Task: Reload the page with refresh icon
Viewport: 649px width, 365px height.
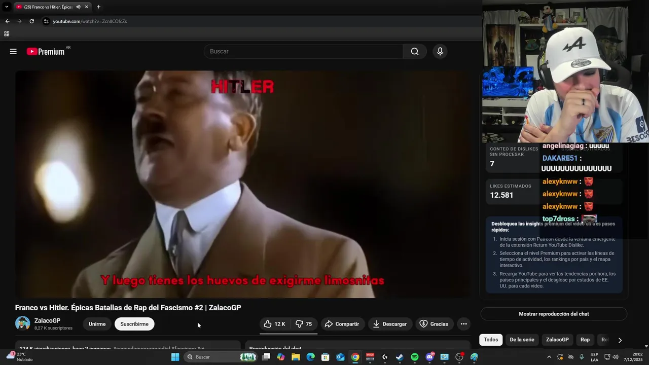Action: [x=31, y=21]
